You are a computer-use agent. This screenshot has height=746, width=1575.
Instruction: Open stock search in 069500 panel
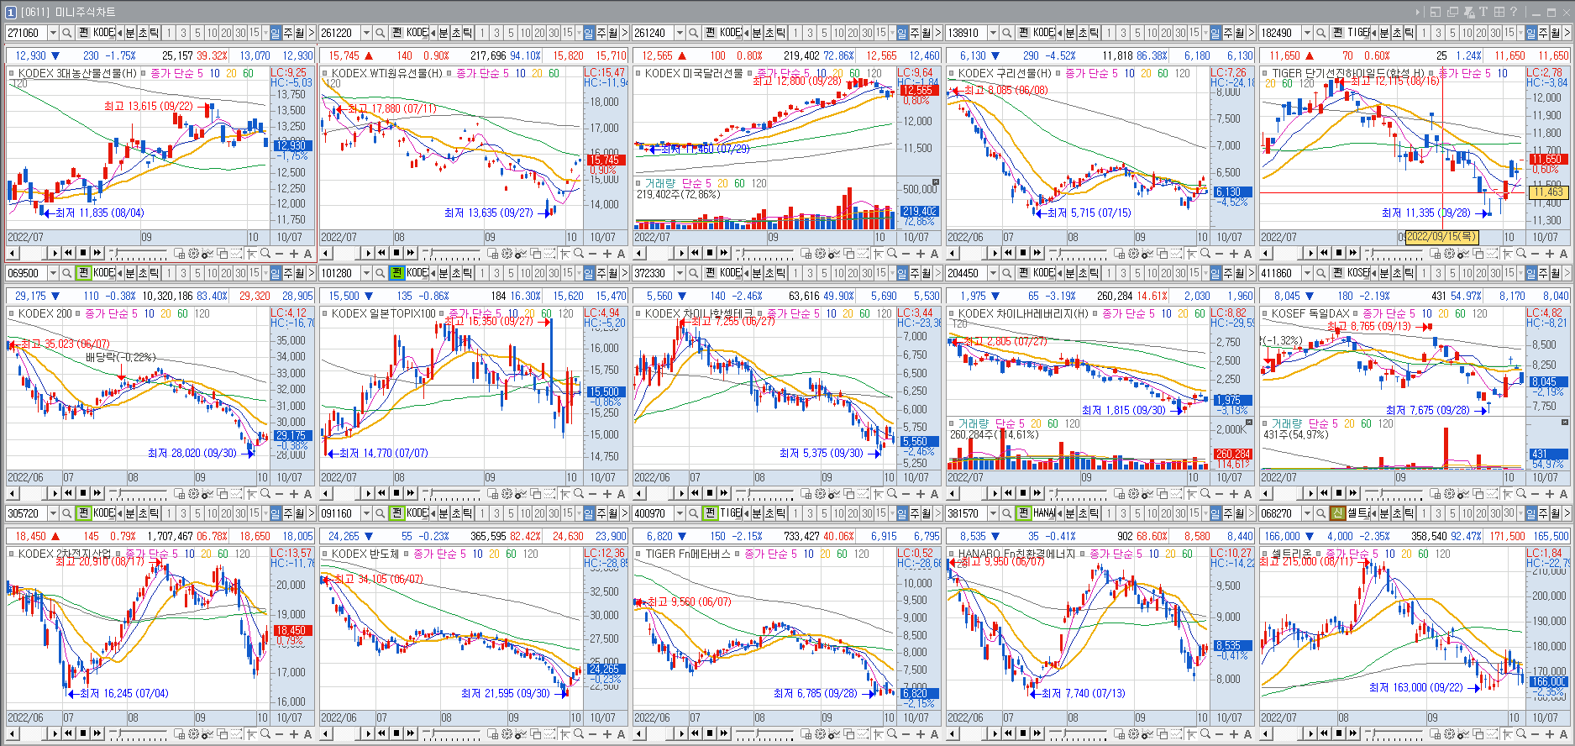pyautogui.click(x=66, y=273)
